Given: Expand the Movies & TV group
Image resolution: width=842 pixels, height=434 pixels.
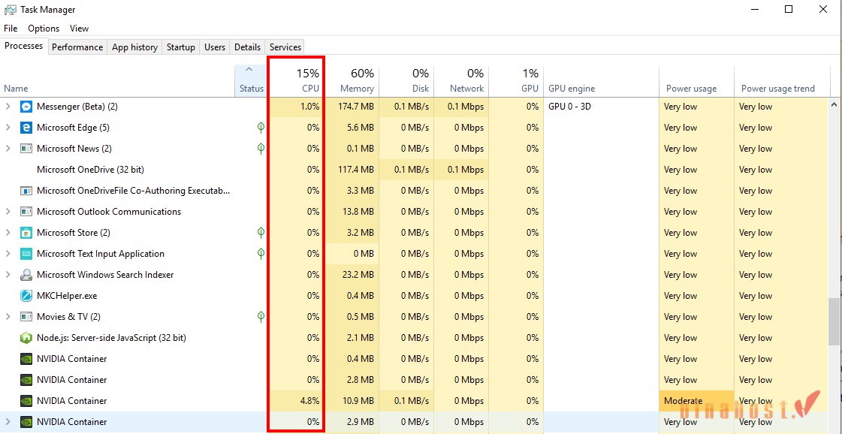Looking at the screenshot, I should (8, 316).
